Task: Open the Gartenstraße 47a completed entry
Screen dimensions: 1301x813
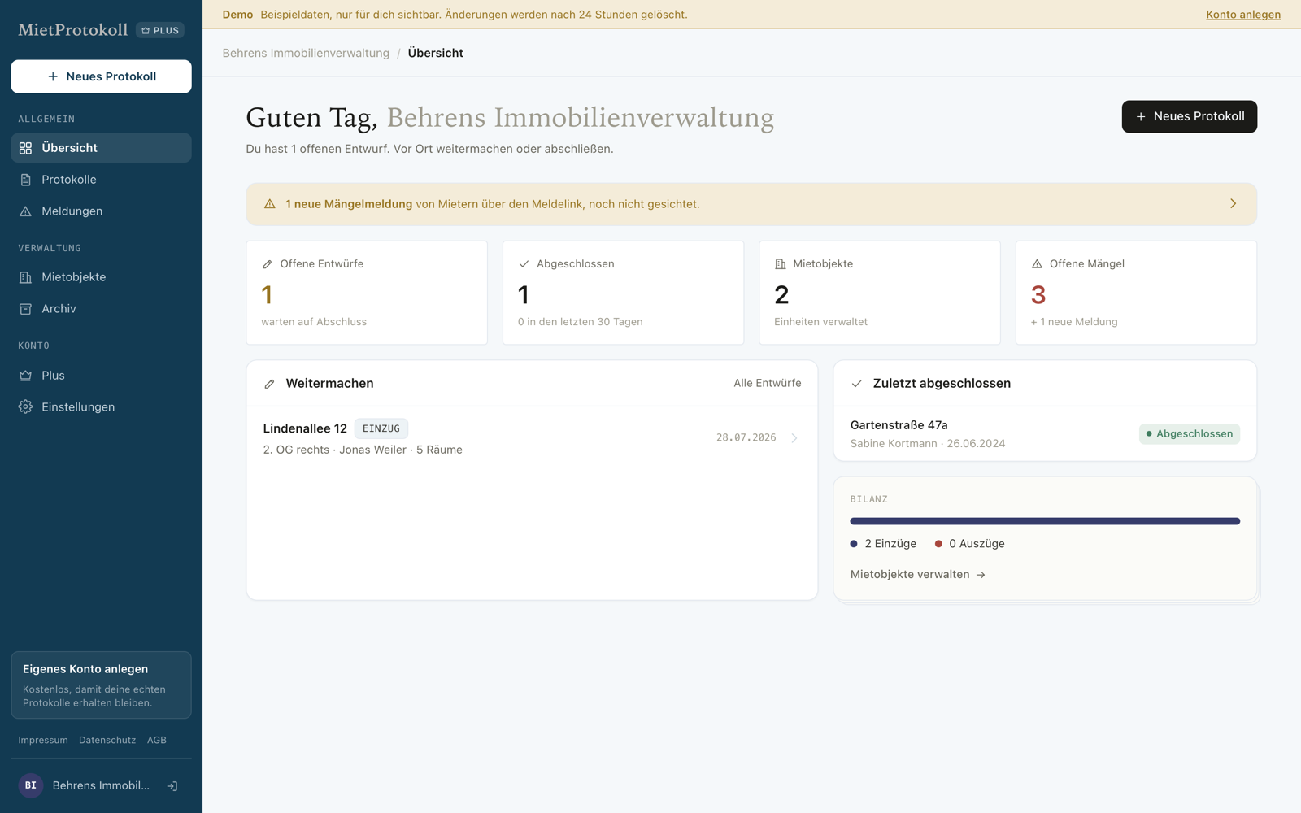Action: (x=1045, y=433)
